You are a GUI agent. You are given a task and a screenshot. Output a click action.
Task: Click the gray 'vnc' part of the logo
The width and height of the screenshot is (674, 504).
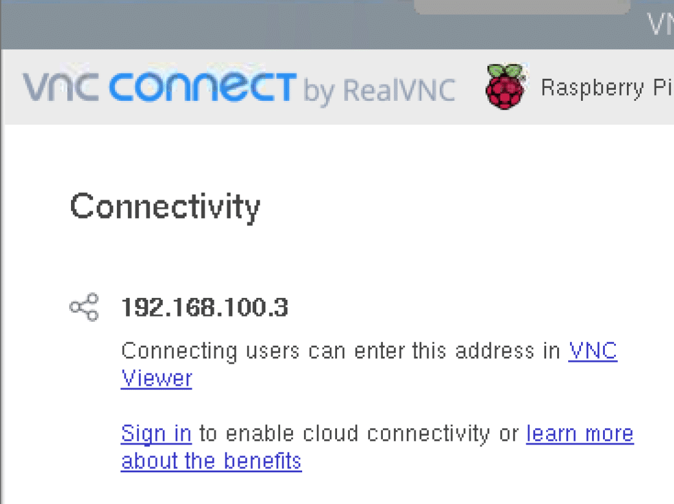pos(61,87)
